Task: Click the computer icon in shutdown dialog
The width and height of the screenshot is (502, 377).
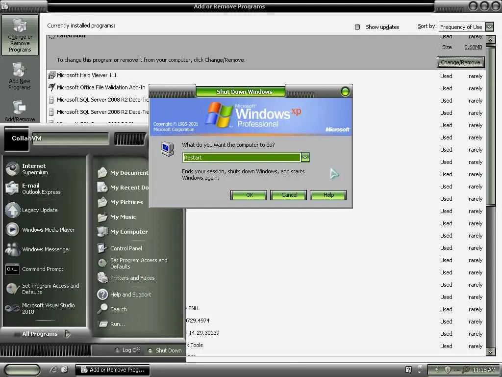Action: pos(167,149)
